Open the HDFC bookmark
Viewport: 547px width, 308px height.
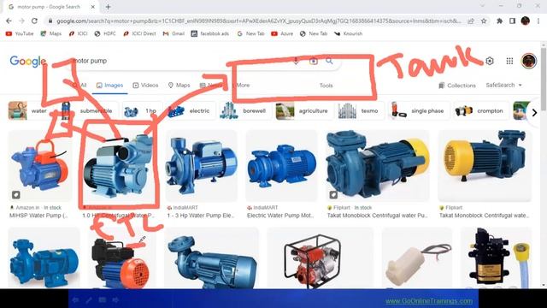pyautogui.click(x=105, y=33)
